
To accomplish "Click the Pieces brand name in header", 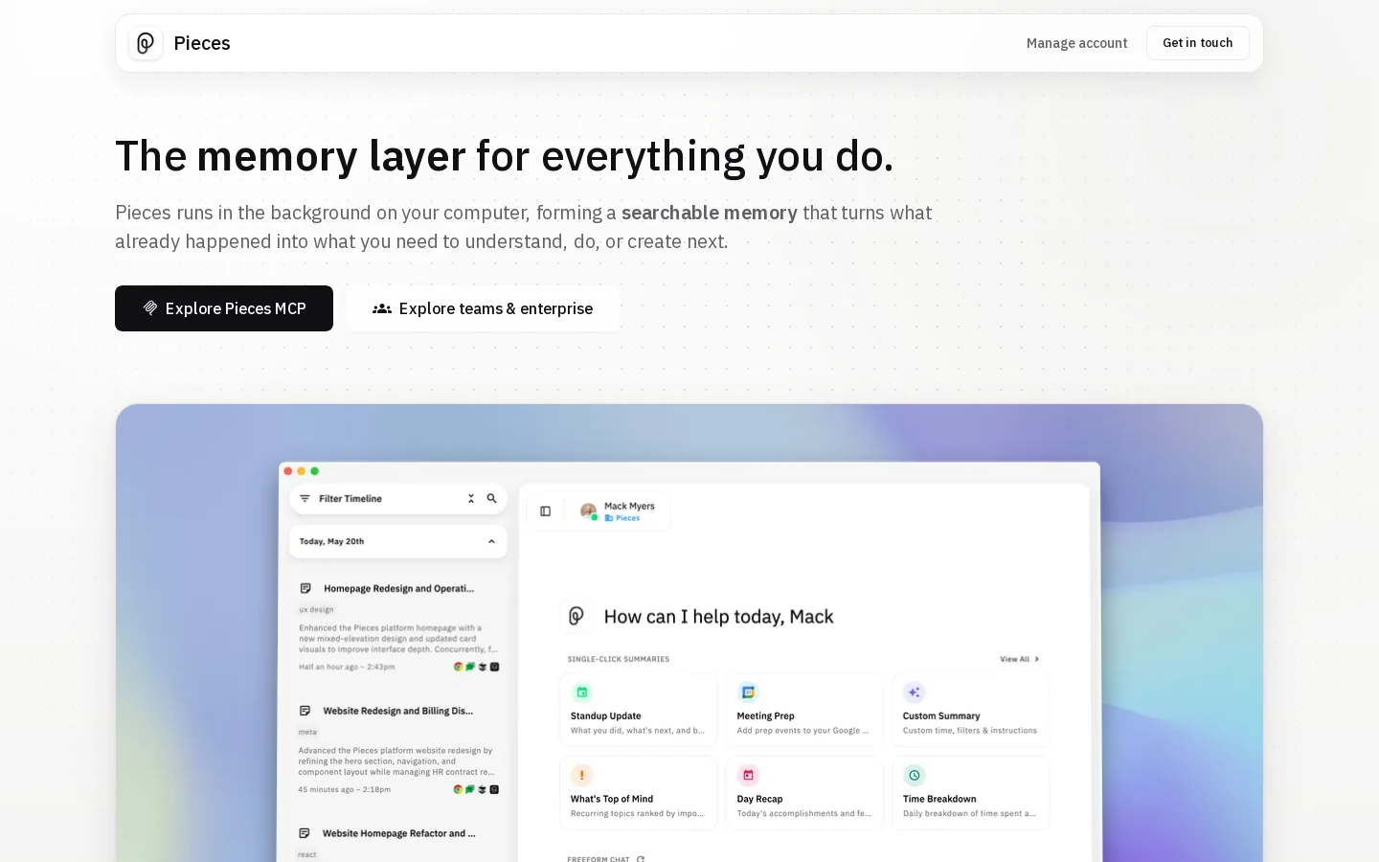I will [202, 43].
